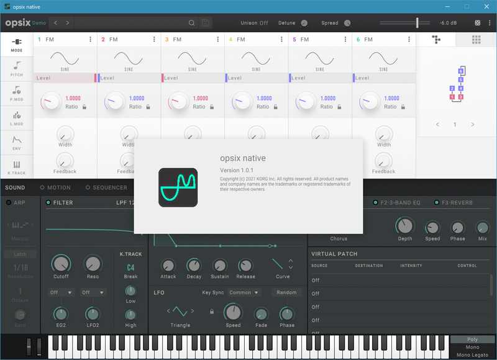
Task: Select previous LFO waveform arrow
Action: point(168,311)
